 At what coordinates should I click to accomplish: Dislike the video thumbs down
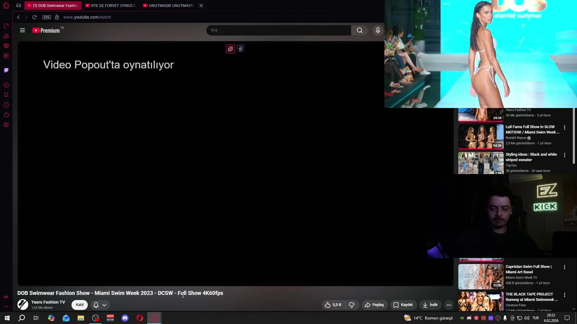pos(352,305)
